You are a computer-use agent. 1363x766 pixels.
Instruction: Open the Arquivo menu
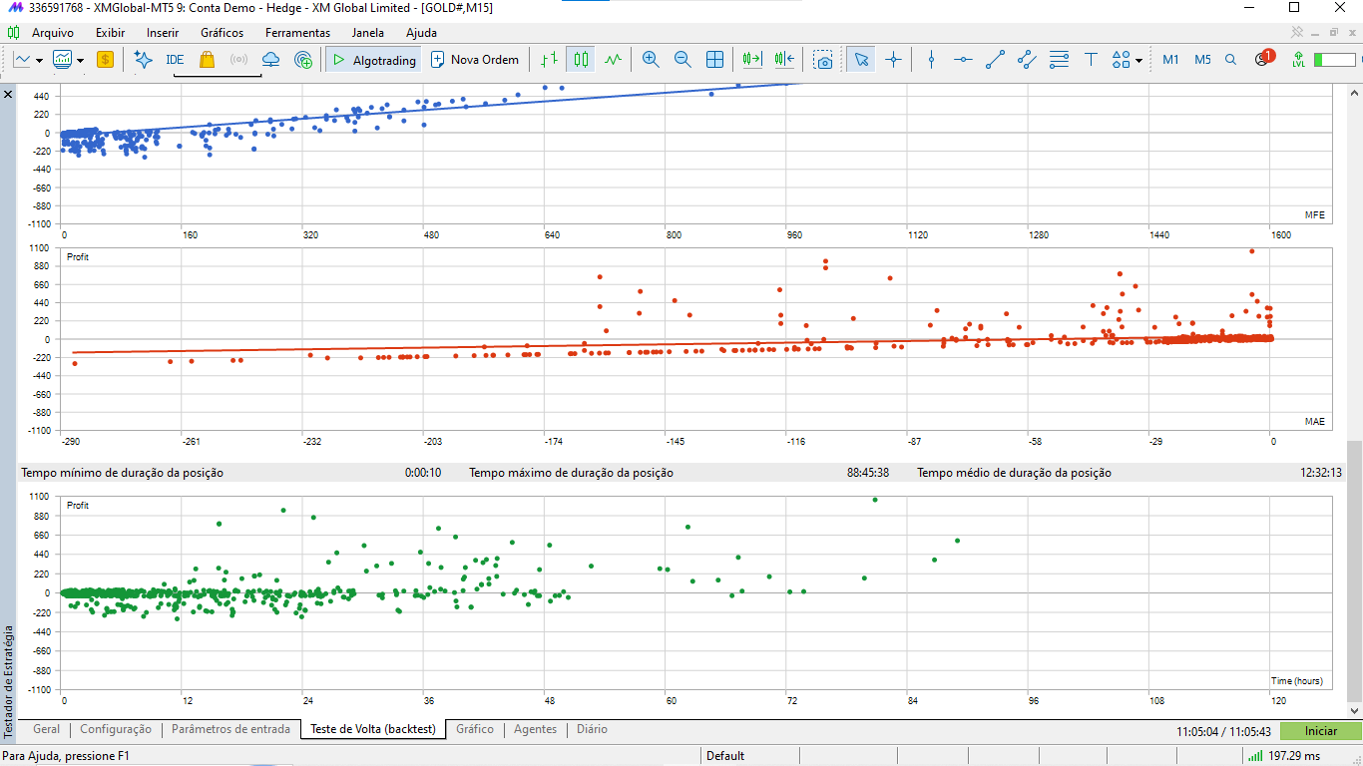(x=53, y=33)
